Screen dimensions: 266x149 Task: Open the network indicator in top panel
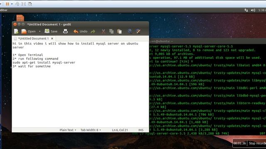(246, 10)
